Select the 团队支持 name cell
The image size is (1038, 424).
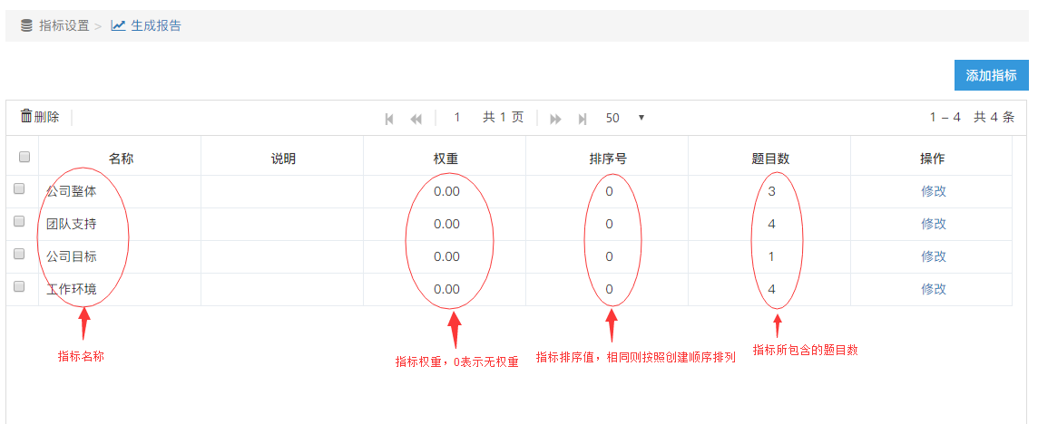point(120,224)
